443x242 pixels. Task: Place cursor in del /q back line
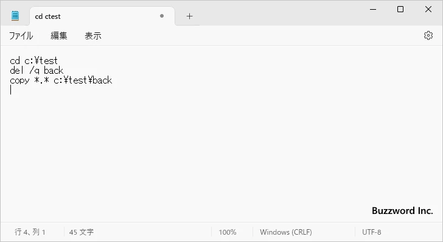click(x=37, y=70)
